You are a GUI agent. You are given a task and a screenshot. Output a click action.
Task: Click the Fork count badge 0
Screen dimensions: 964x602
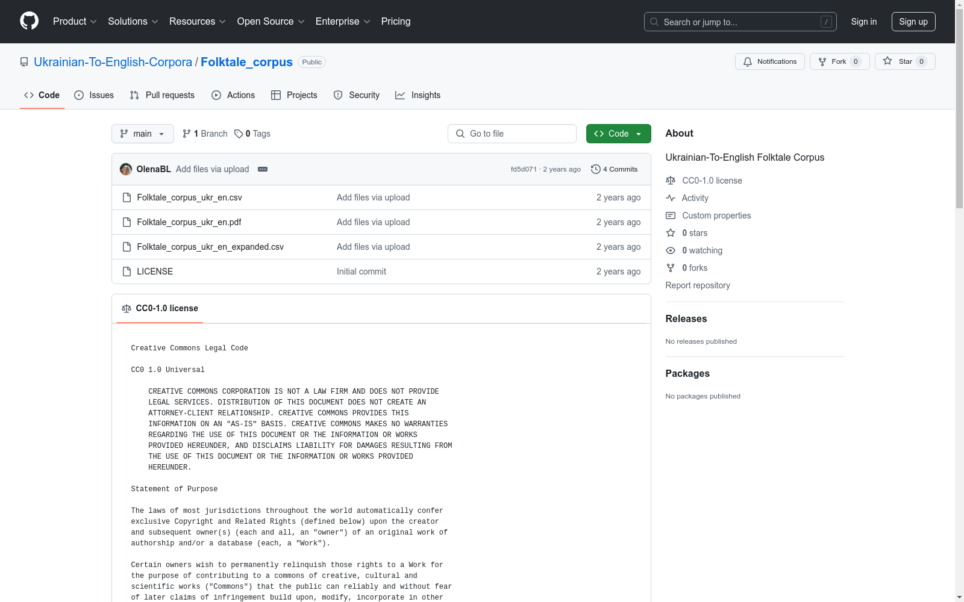tap(856, 61)
